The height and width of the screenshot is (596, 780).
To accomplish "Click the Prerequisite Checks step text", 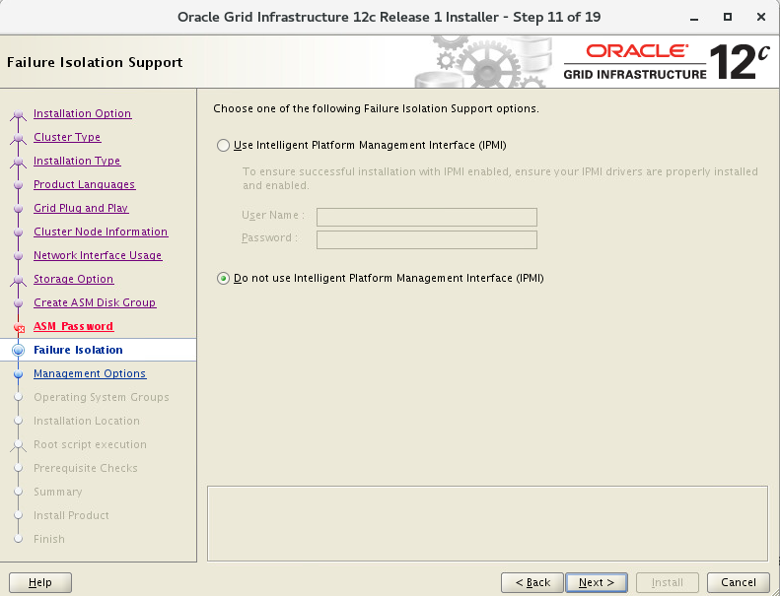I will (x=86, y=468).
